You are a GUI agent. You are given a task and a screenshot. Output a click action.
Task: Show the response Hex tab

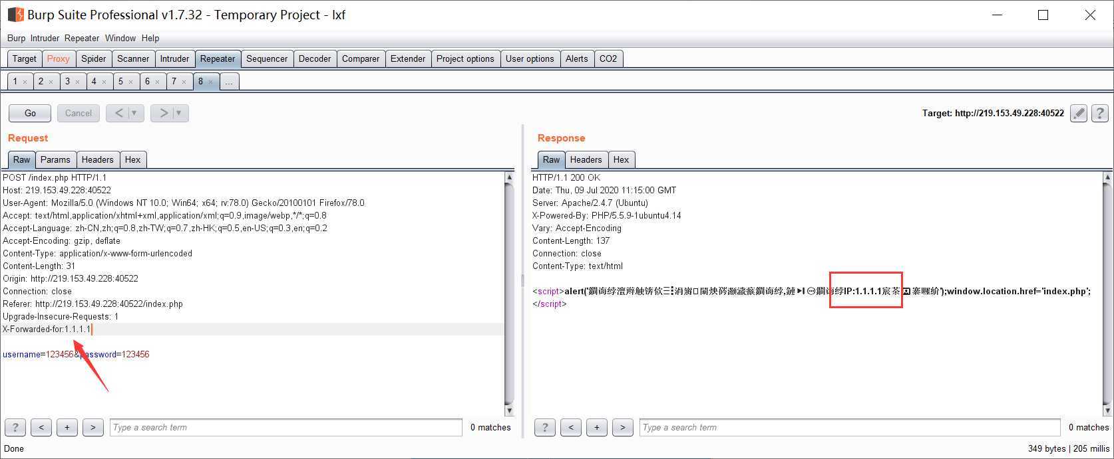click(622, 159)
